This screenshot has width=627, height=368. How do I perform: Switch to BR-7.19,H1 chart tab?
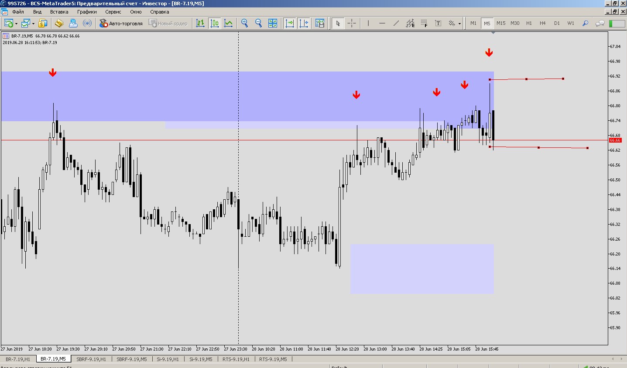tap(18, 359)
